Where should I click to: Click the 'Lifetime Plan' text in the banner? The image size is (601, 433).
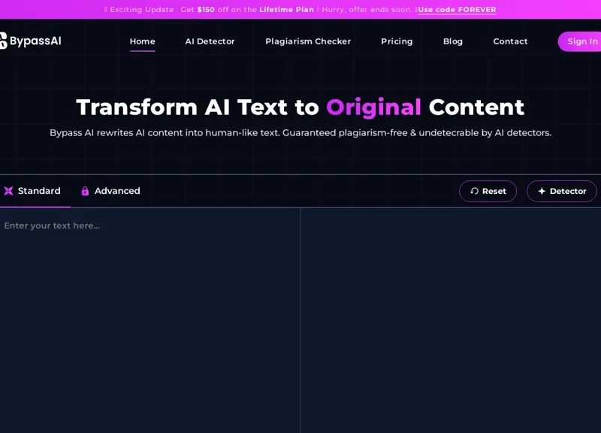tap(286, 10)
